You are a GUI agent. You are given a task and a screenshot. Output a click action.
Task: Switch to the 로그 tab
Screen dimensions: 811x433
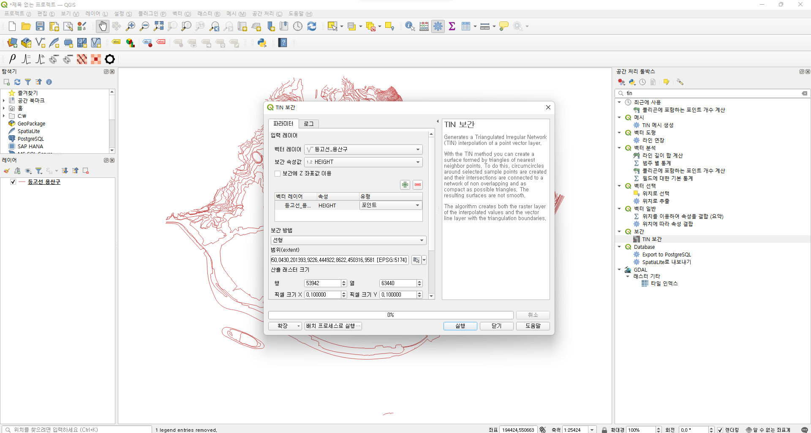pyautogui.click(x=309, y=124)
